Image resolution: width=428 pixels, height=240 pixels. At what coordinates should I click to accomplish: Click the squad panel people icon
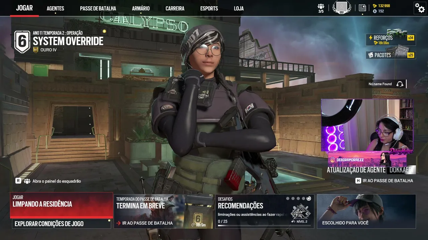[27, 181]
